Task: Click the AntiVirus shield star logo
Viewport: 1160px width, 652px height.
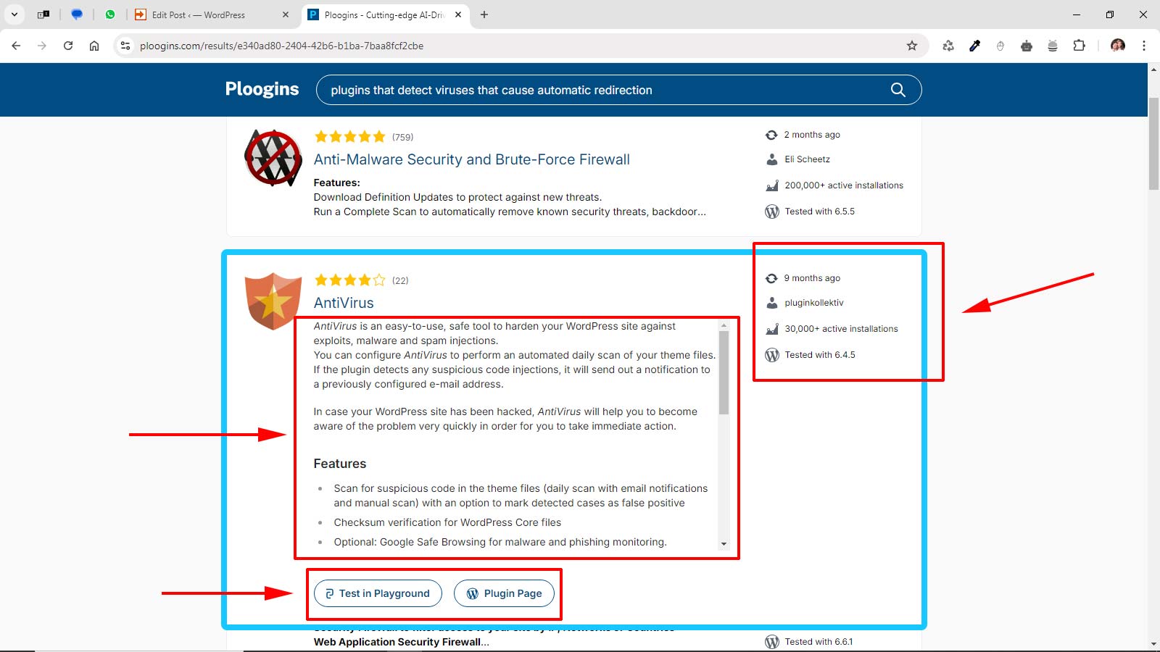Action: [273, 301]
